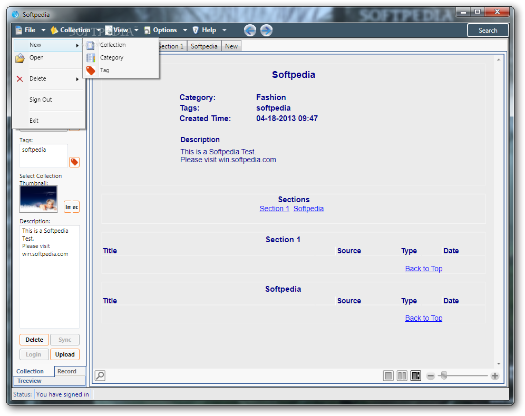Screen dimensions: 525x416
Task: Open the Help menu dropdown arrow
Action: pyautogui.click(x=225, y=30)
